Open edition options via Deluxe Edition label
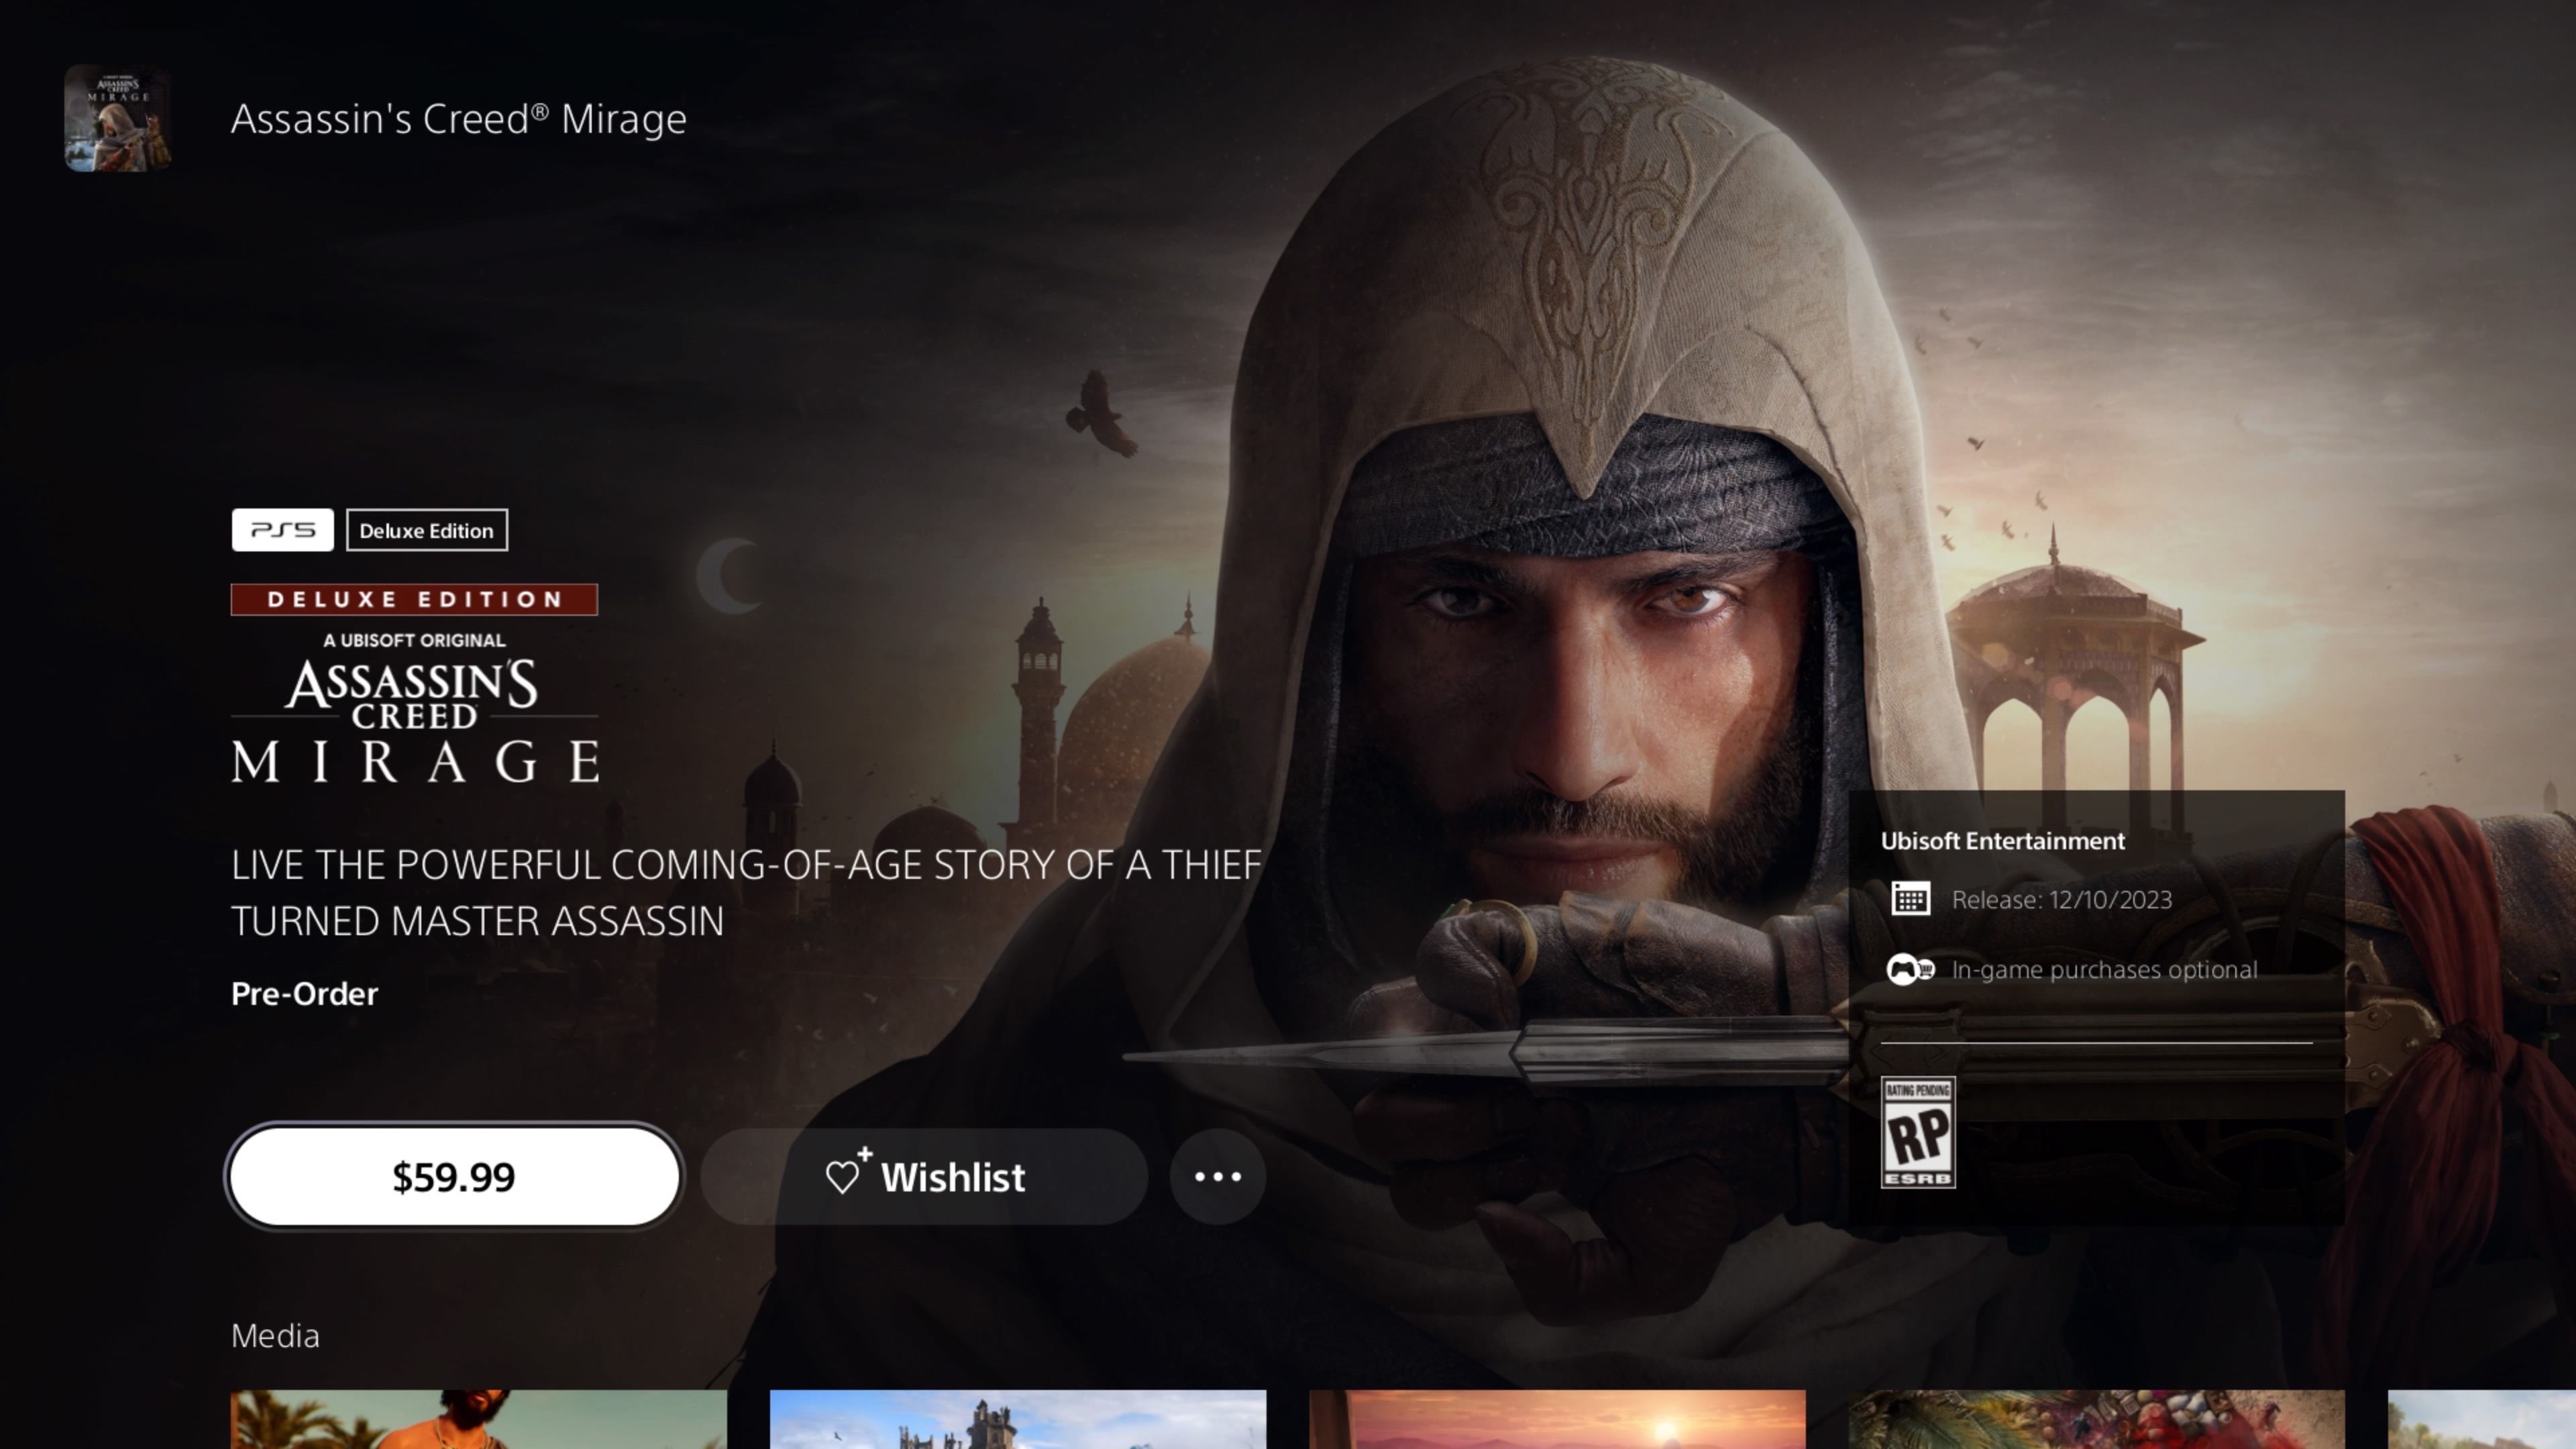 pos(427,530)
